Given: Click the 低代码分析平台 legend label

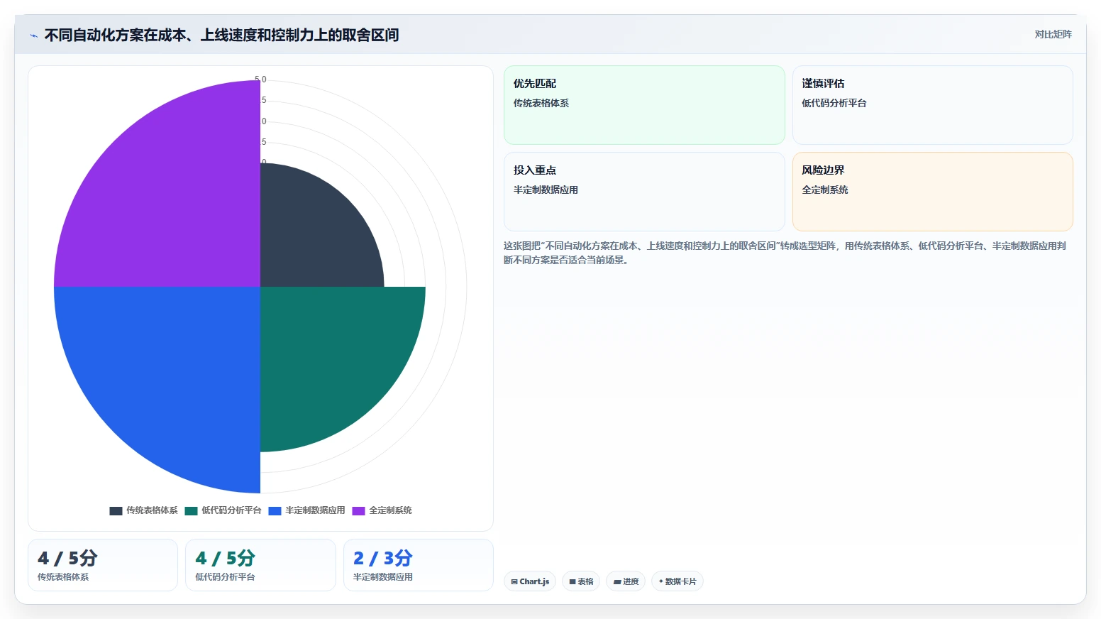Looking at the screenshot, I should tap(231, 510).
